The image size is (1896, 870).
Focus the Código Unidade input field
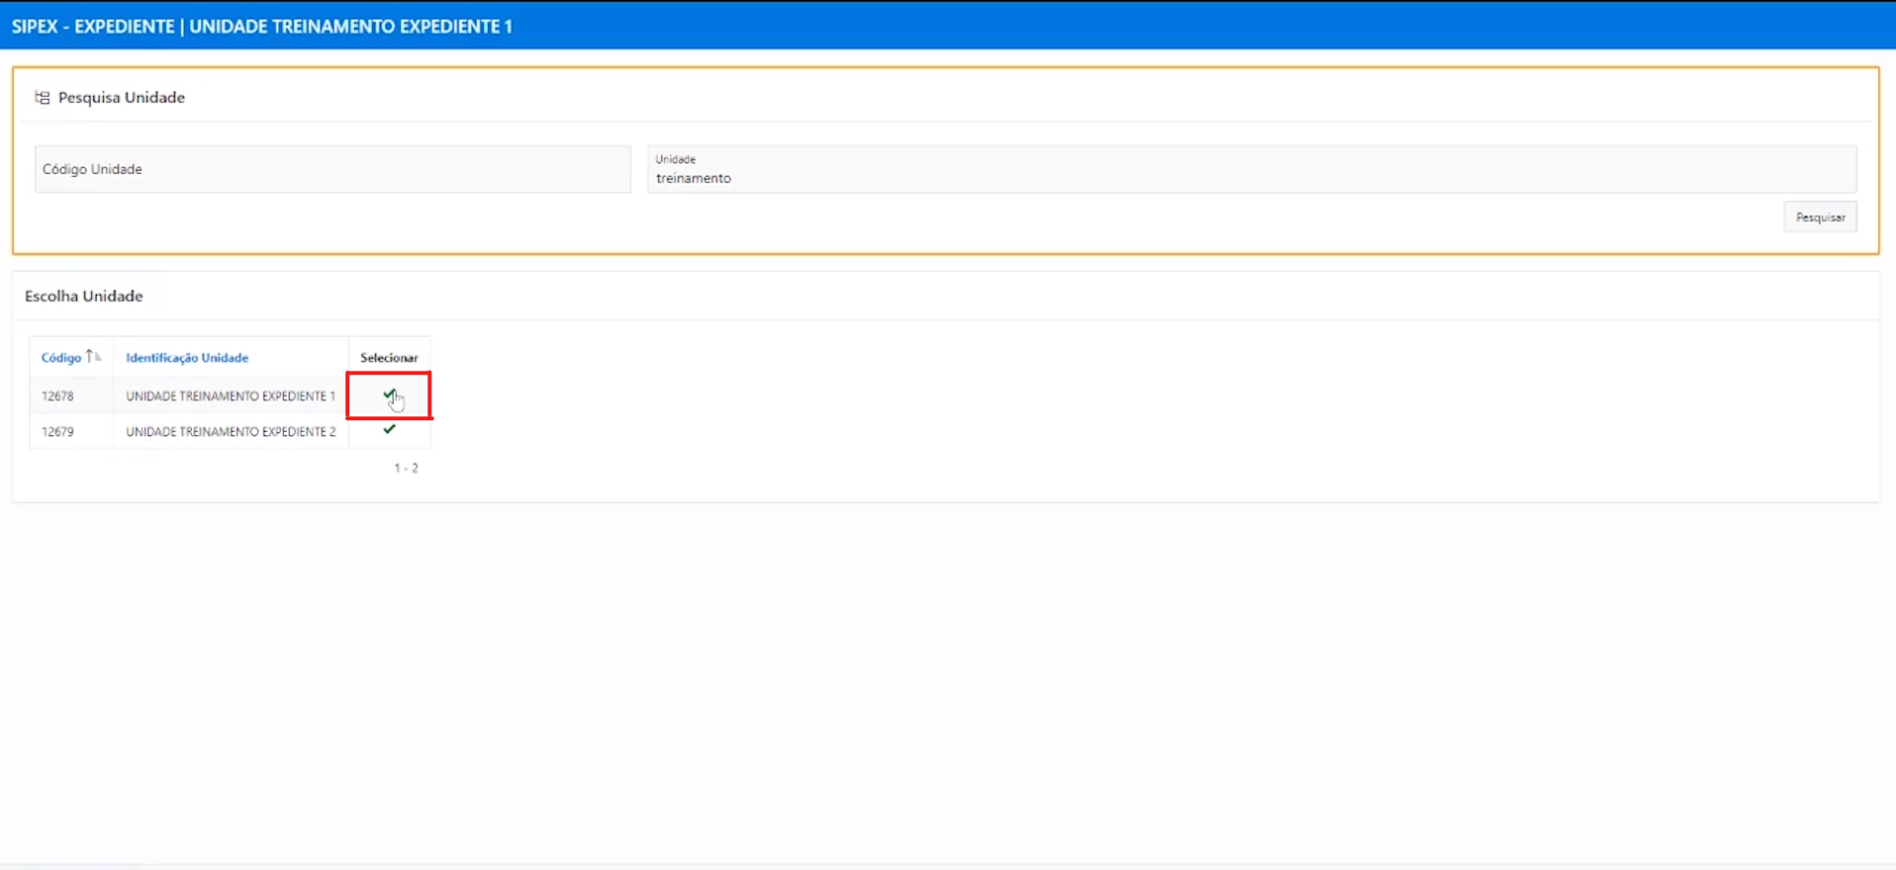(332, 169)
